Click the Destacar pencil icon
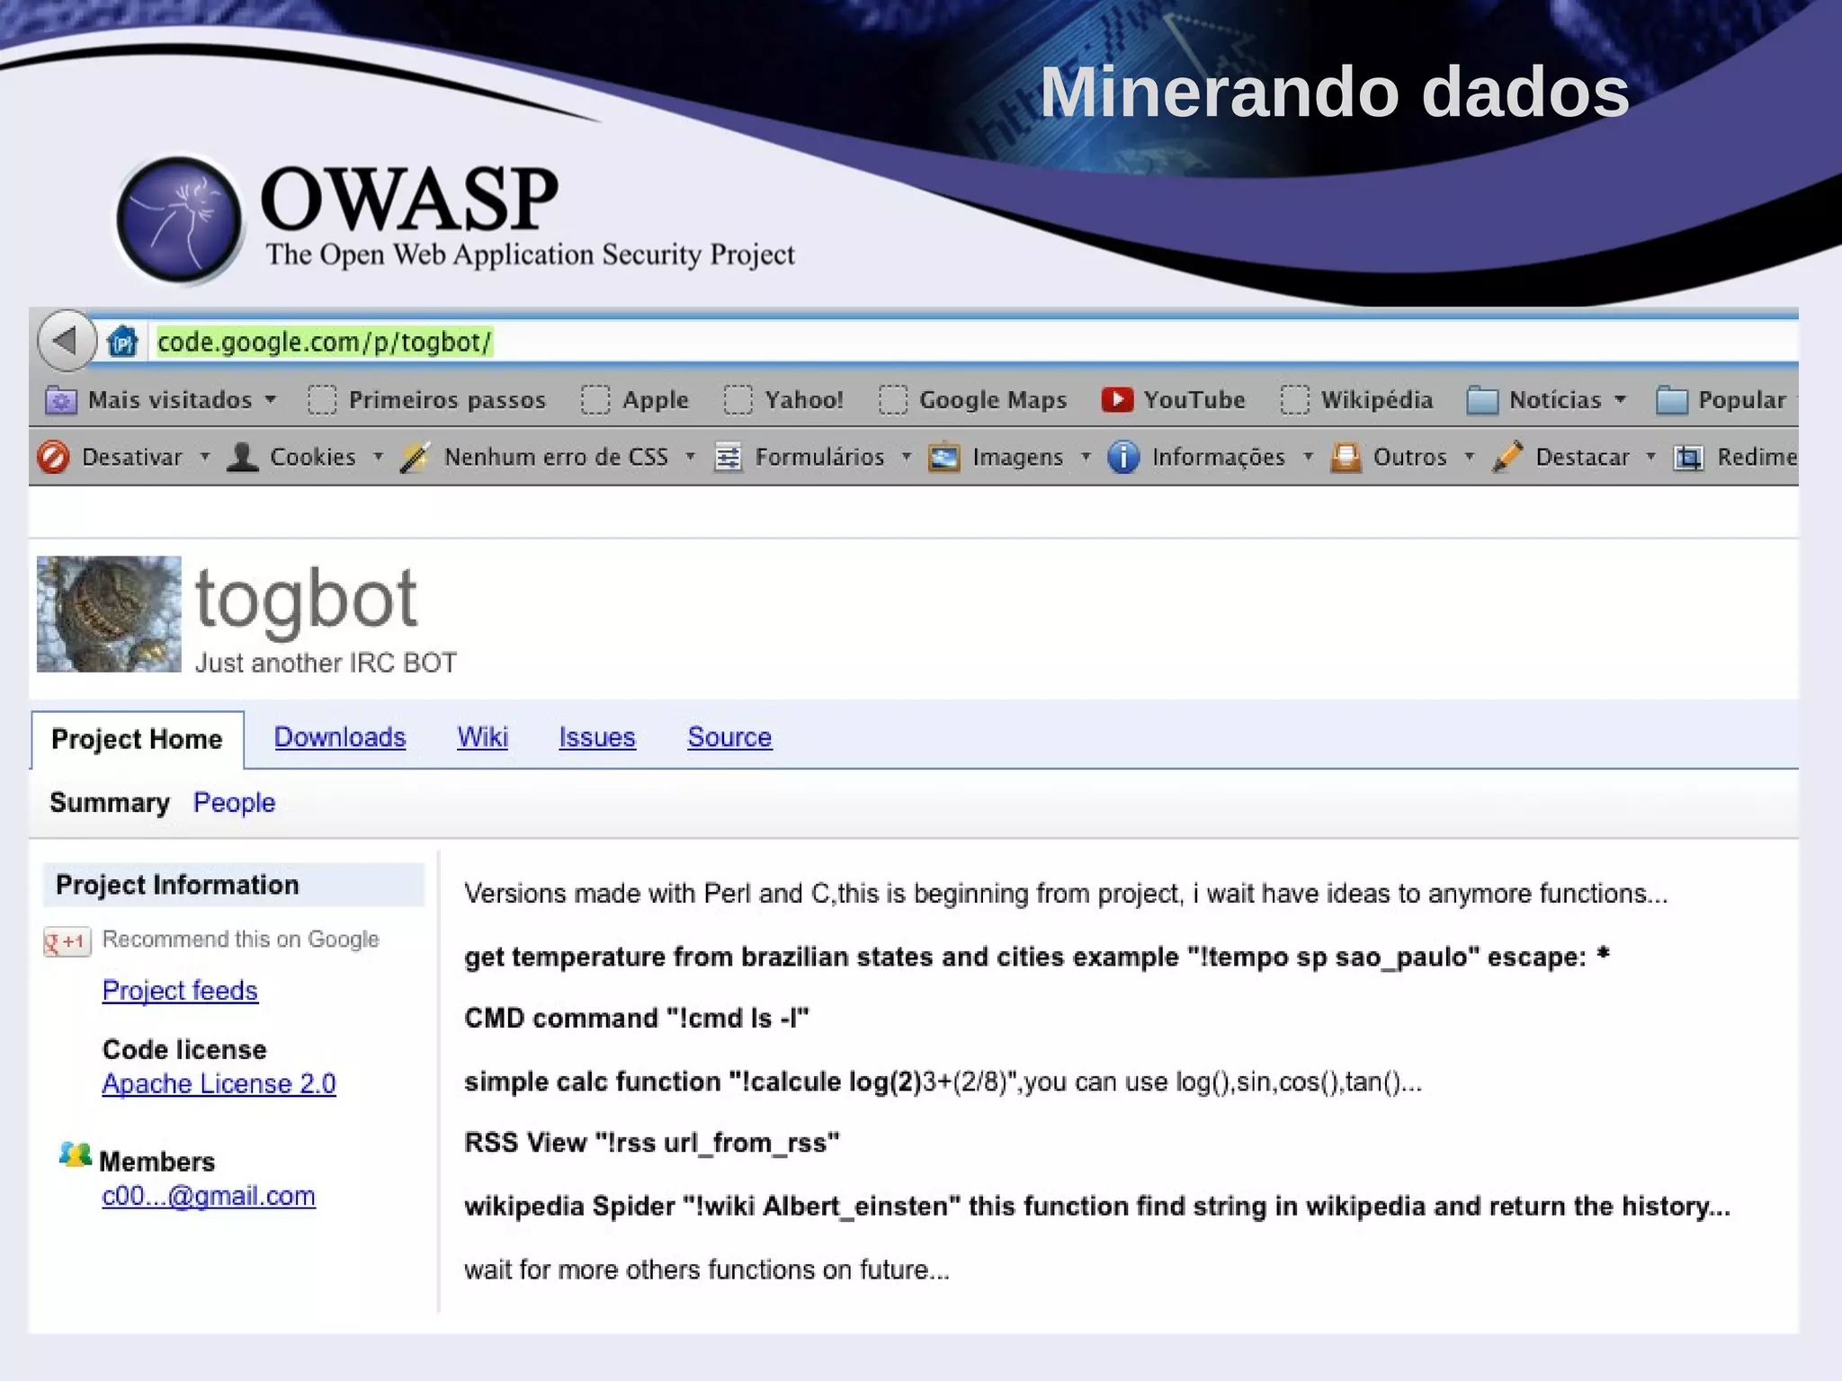Screen dimensions: 1842x1381 1507,457
